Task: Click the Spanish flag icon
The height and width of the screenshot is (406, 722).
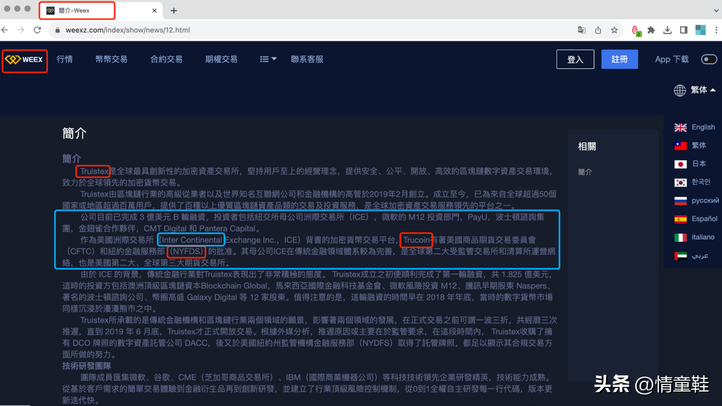Action: 680,219
